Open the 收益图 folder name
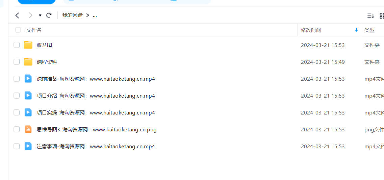384x180 pixels. click(44, 45)
